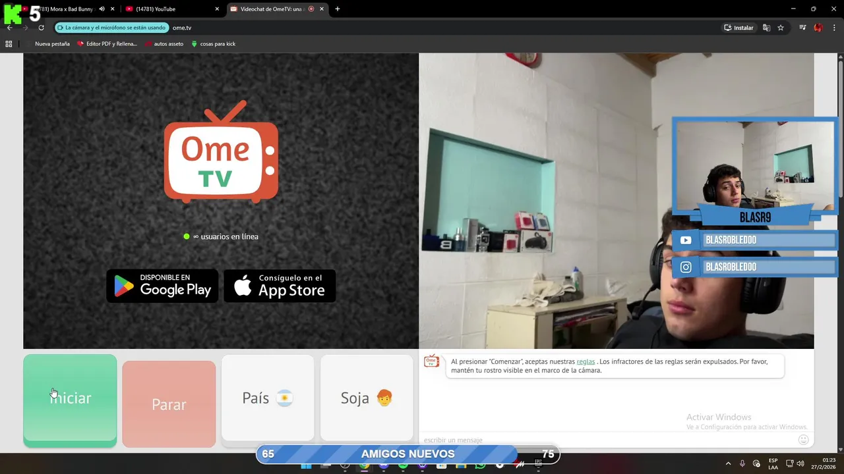
Task: Open the media controls icon
Action: (802, 28)
